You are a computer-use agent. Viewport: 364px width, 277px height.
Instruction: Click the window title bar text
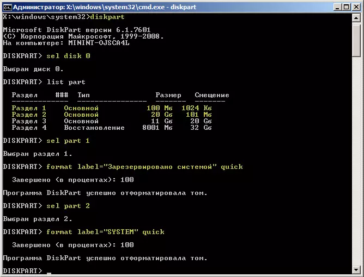105,7
